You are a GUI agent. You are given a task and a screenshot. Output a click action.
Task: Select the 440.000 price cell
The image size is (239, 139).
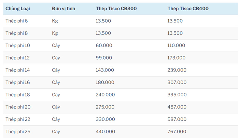click(105, 132)
